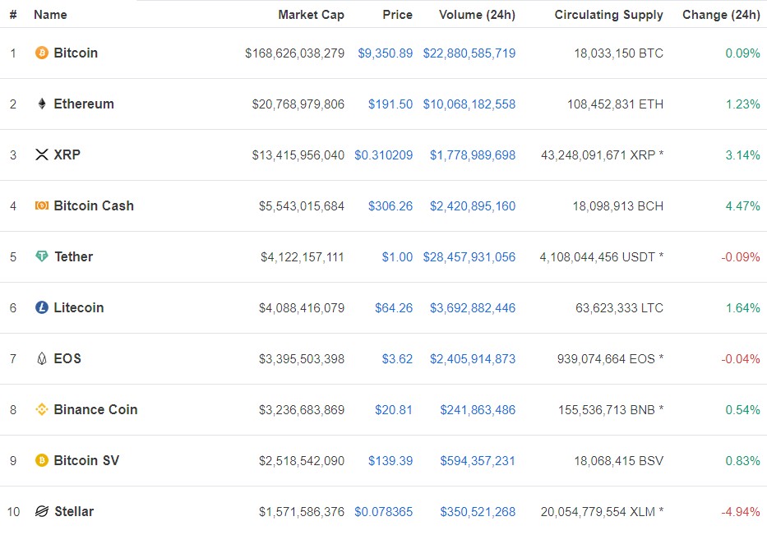This screenshot has height=535, width=767.
Task: Click Stellar volume $350,521,268
Action: 478,511
